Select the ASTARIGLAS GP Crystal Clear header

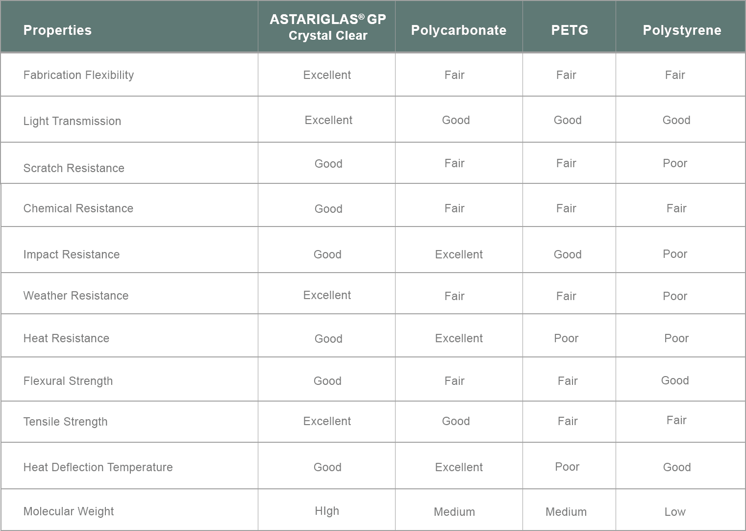(328, 27)
